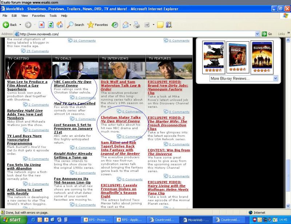The width and height of the screenshot is (291, 224).
Task: Open the Favorites star in the toolbar
Action: (97, 25)
